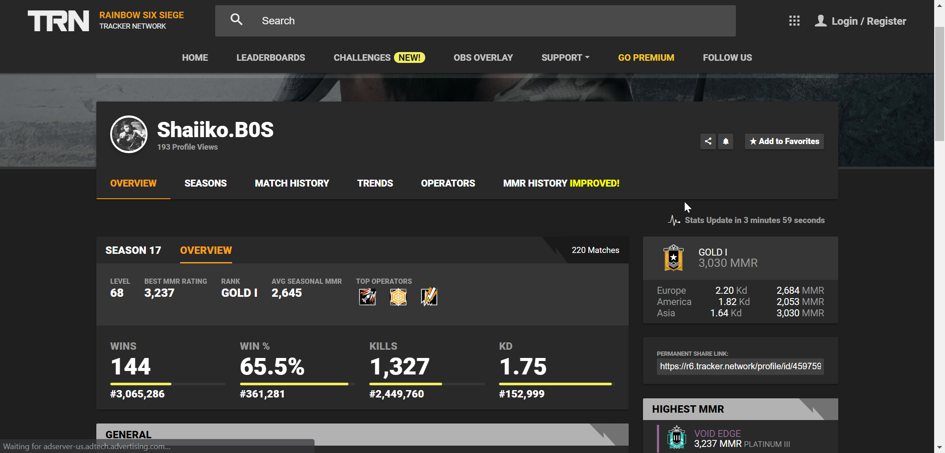Expand the Support dropdown menu
Viewport: 945px width, 453px height.
(565, 58)
